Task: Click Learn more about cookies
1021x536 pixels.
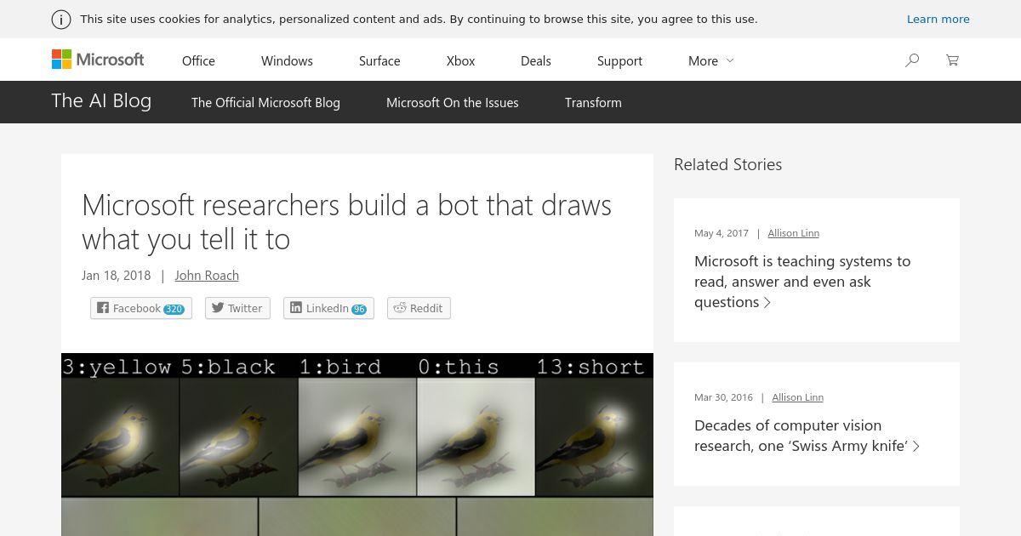Action: click(938, 19)
